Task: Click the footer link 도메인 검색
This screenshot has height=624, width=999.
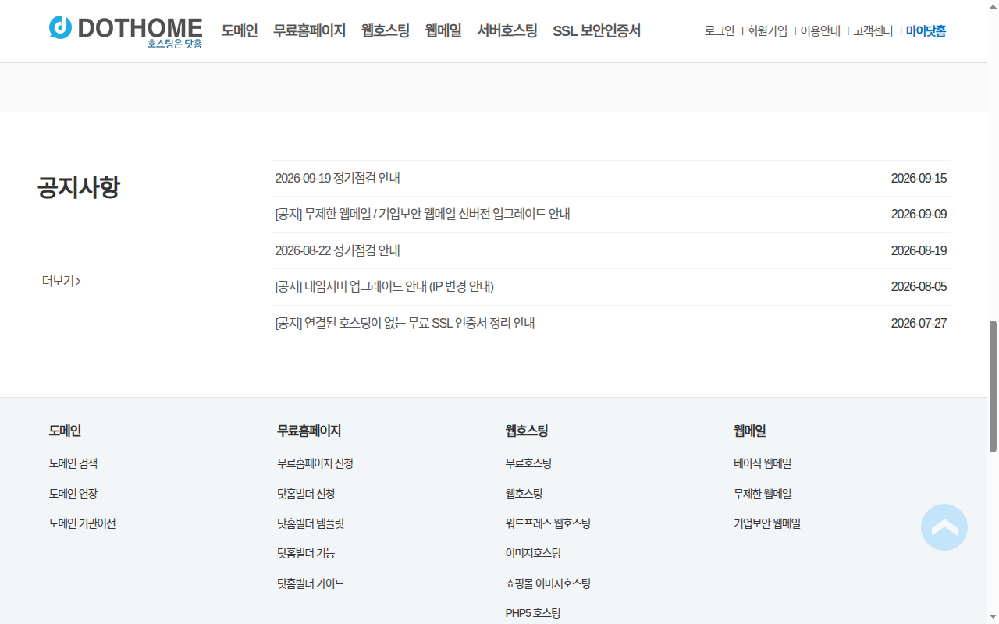Action: (73, 463)
